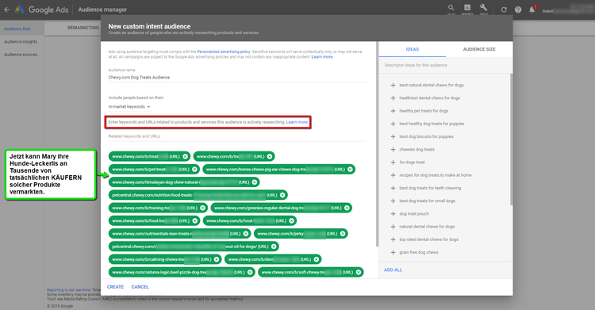
Task: Add idea 'top rated dental chews for dogs'
Action: pyautogui.click(x=393, y=239)
